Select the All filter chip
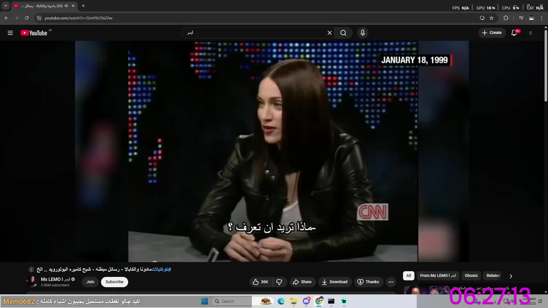 [408, 275]
